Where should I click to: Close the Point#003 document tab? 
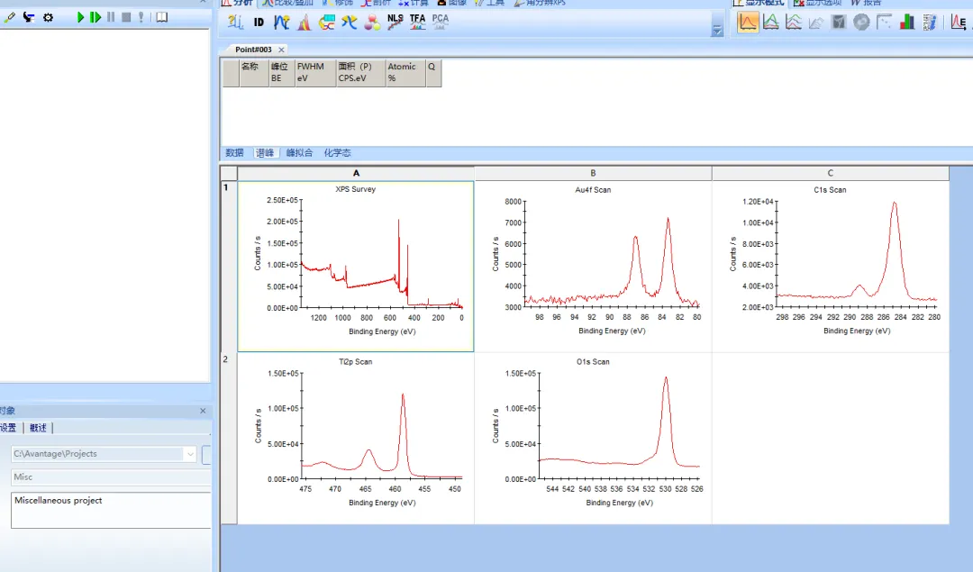(281, 50)
